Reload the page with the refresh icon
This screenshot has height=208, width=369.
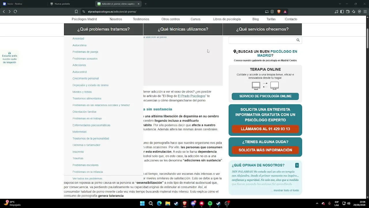pos(15,12)
